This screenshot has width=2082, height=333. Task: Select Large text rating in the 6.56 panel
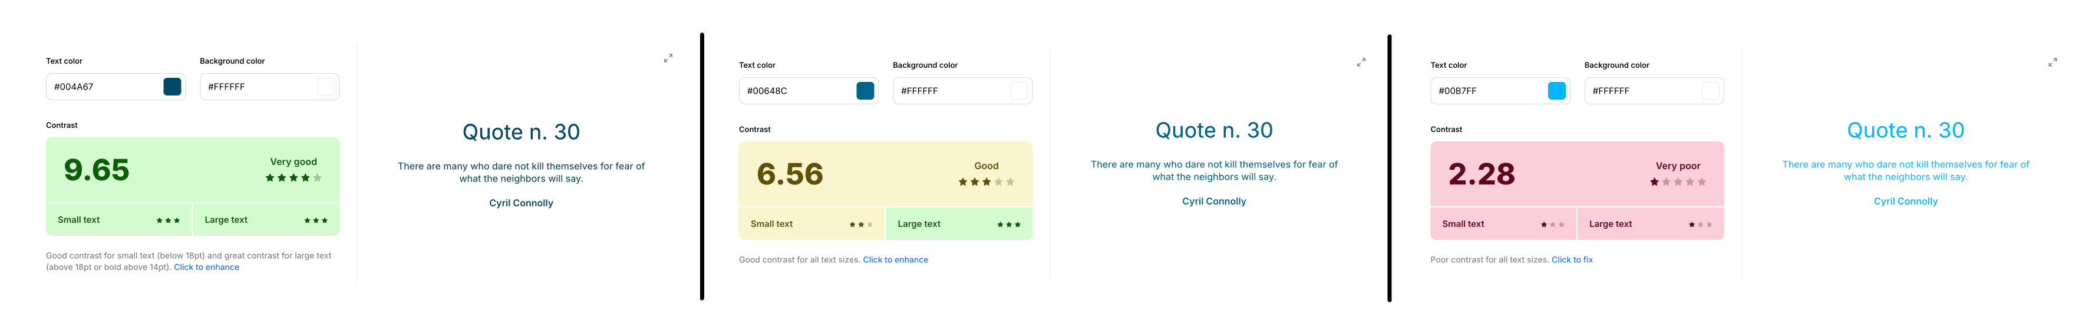tap(959, 224)
